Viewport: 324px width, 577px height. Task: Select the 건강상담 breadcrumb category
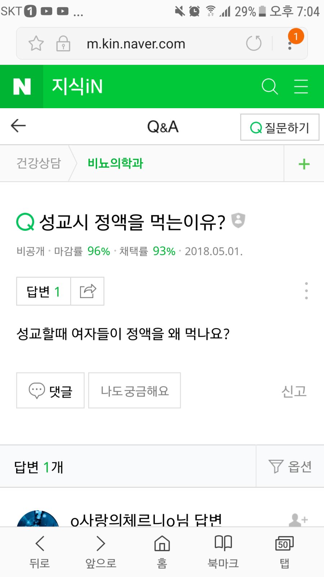tap(39, 163)
